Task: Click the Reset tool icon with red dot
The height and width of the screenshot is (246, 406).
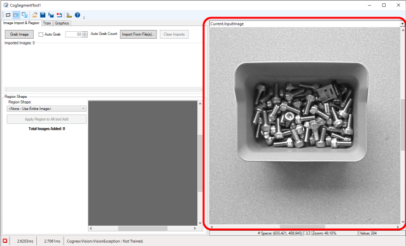Action: point(59,15)
